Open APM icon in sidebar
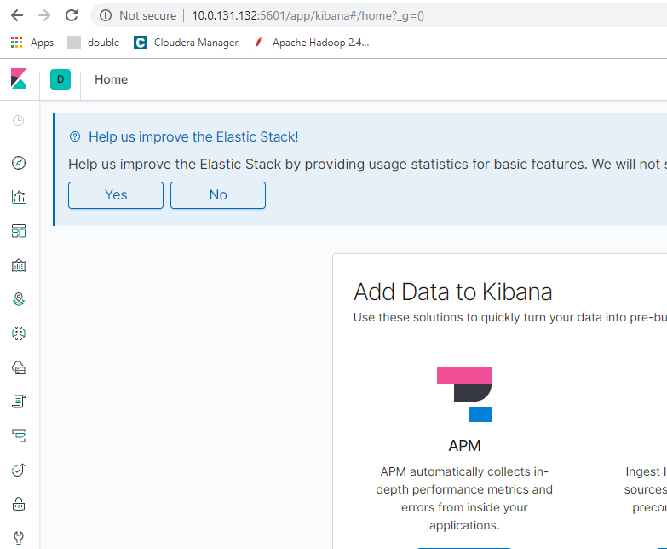Viewport: 667px width, 549px height. click(19, 436)
